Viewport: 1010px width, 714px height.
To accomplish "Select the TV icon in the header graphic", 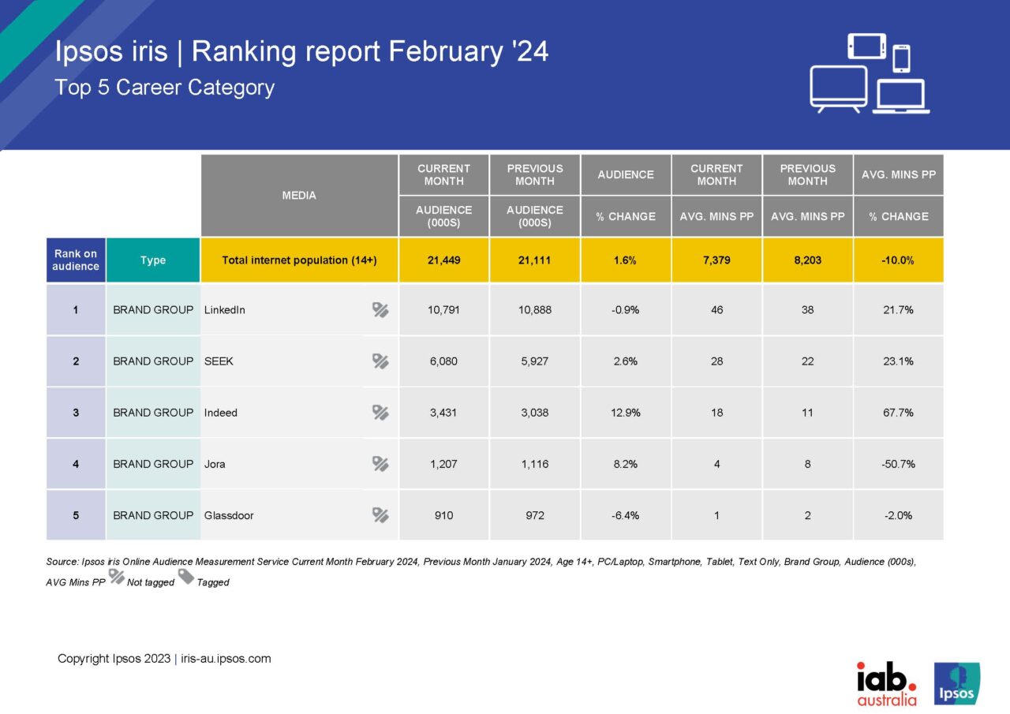I will tap(839, 87).
